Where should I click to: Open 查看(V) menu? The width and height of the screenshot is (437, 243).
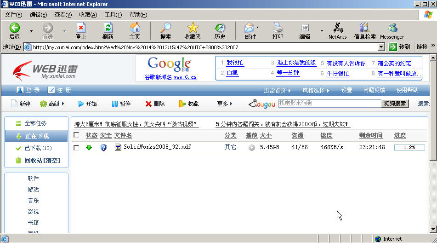click(63, 15)
